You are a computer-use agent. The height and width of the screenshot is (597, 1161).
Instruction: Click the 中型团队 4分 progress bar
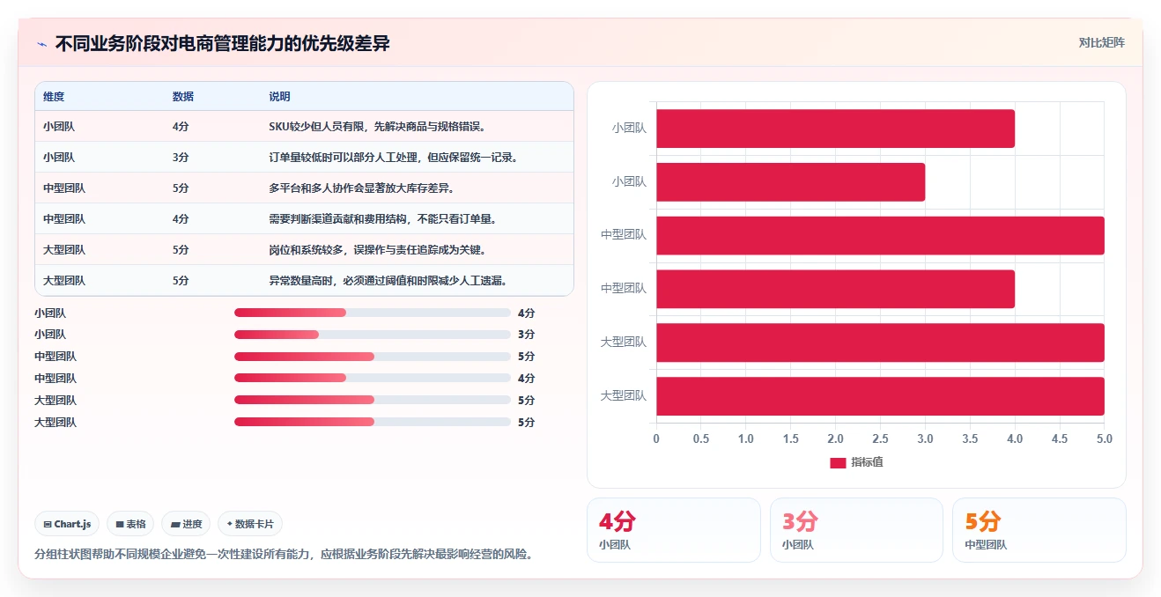tap(373, 379)
